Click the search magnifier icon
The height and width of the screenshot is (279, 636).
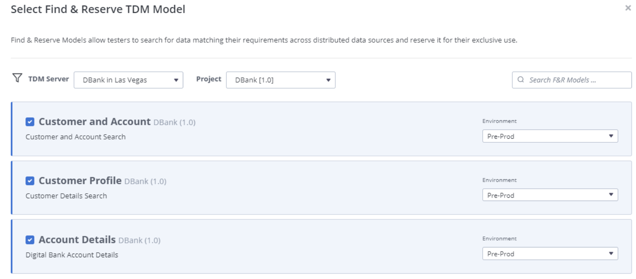(521, 80)
